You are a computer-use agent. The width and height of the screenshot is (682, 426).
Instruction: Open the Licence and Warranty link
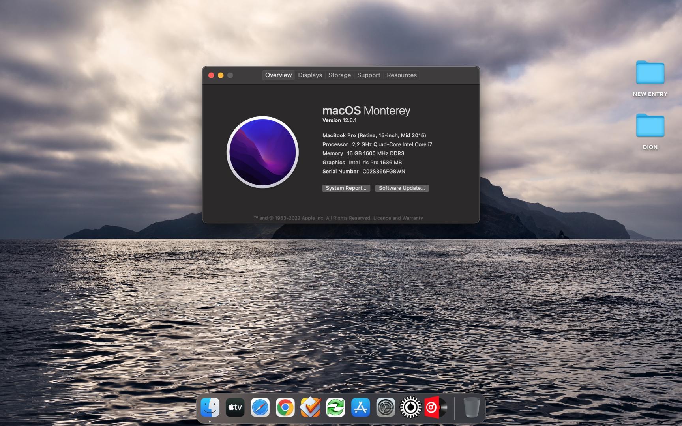tap(398, 218)
